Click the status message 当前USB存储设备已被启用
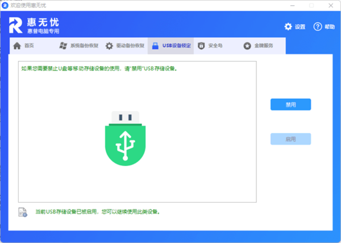Image resolution: width=341 pixels, height=243 pixels. [97, 212]
